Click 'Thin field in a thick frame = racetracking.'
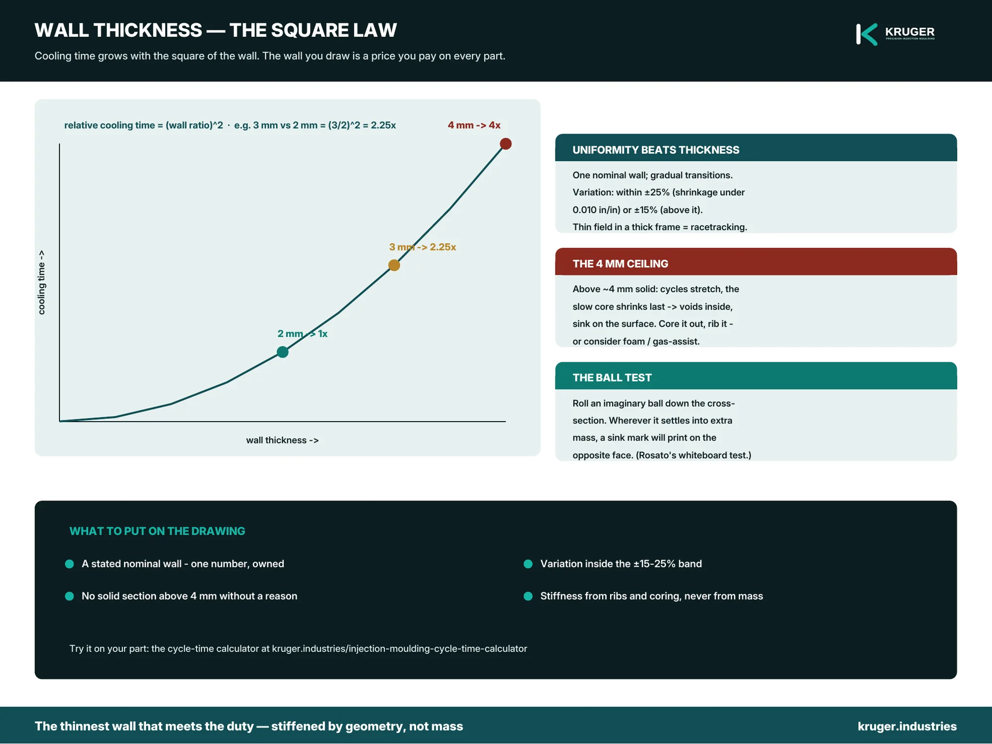The width and height of the screenshot is (992, 744). tap(660, 227)
